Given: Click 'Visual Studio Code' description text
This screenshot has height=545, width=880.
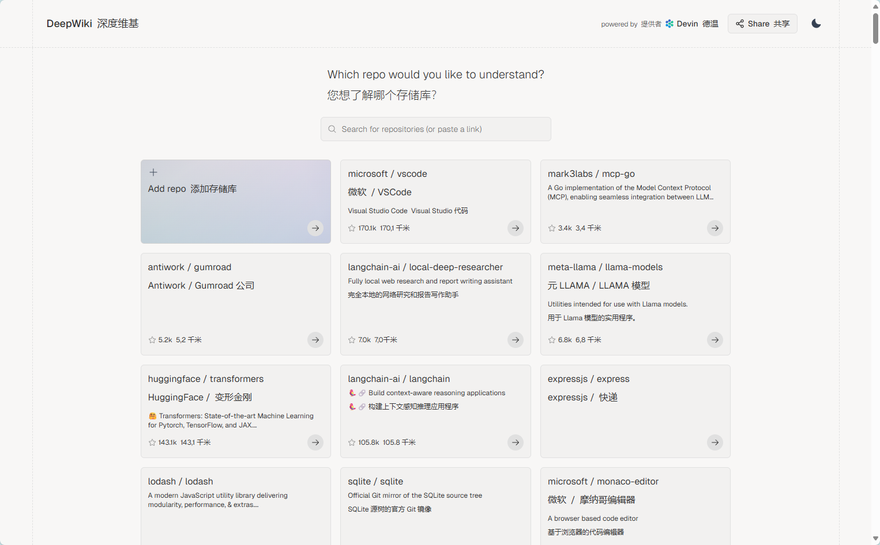Looking at the screenshot, I should (x=378, y=211).
